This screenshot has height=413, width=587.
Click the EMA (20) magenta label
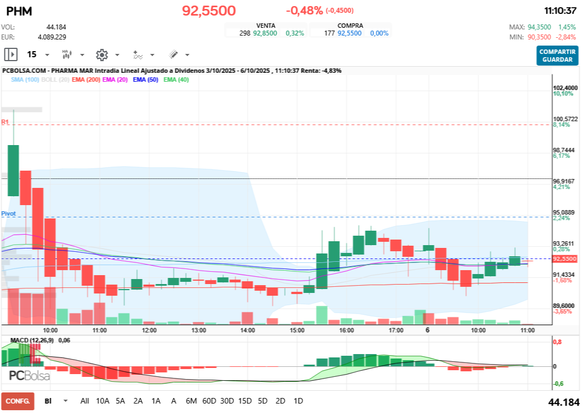click(116, 80)
